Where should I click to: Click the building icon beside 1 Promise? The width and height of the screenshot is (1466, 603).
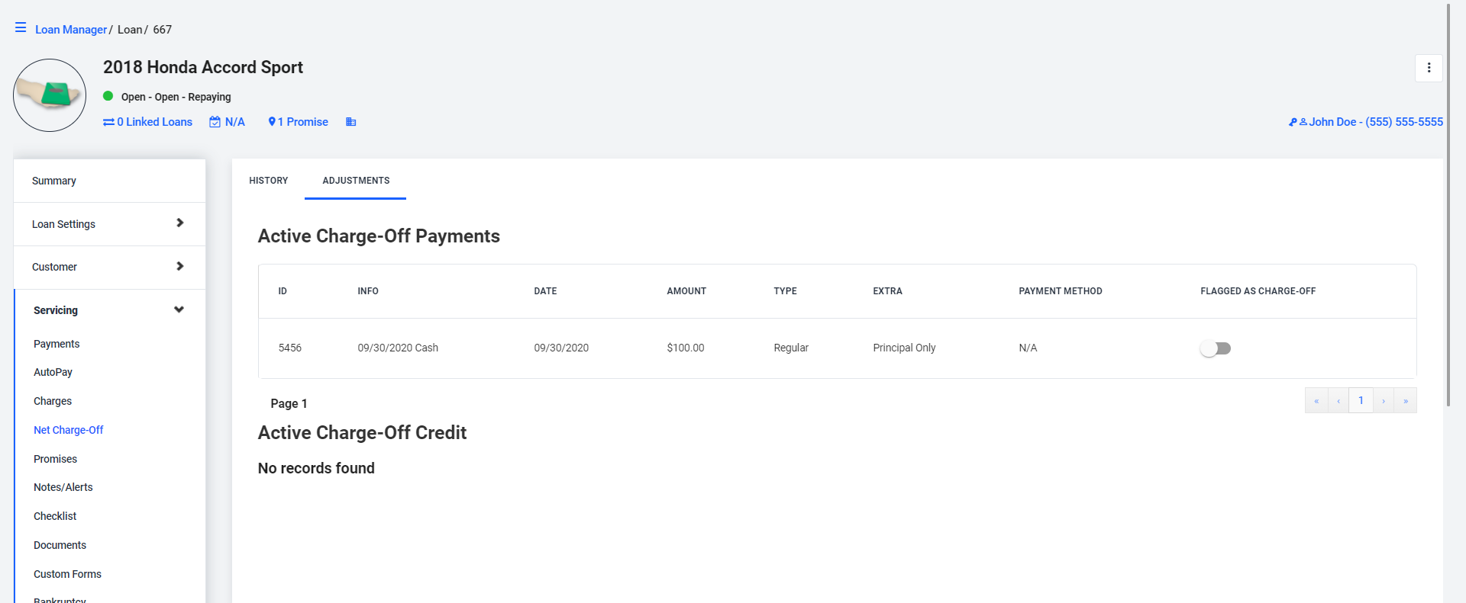pyautogui.click(x=351, y=122)
